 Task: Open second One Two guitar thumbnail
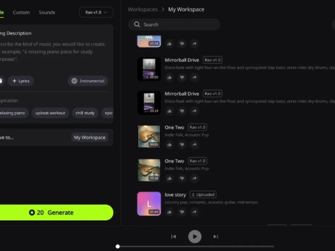pos(149,170)
